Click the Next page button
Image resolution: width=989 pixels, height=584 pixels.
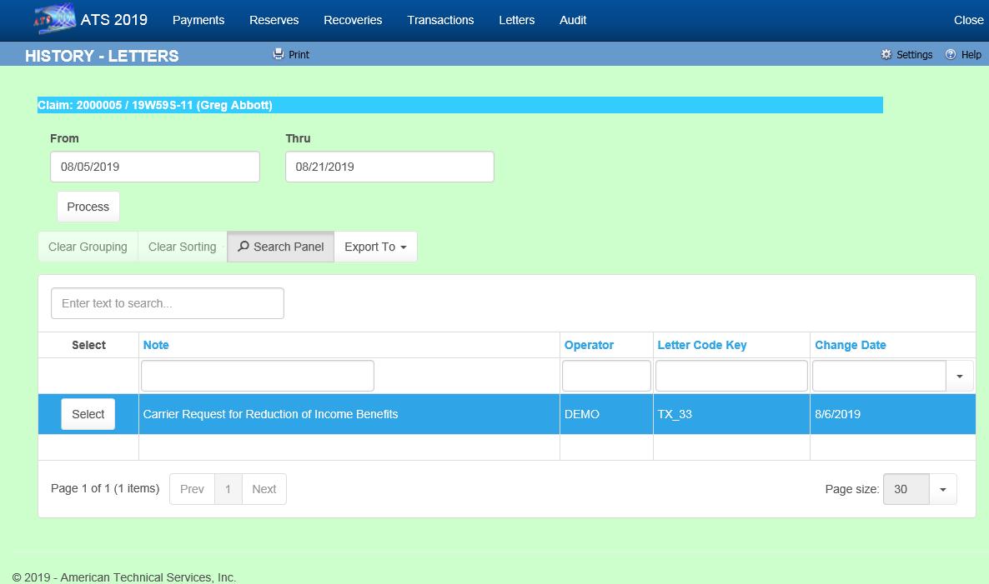click(x=264, y=489)
